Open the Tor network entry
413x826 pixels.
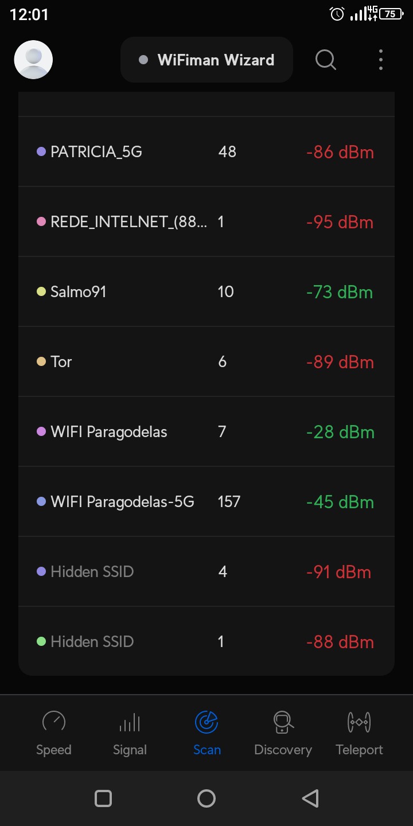pyautogui.click(x=206, y=362)
